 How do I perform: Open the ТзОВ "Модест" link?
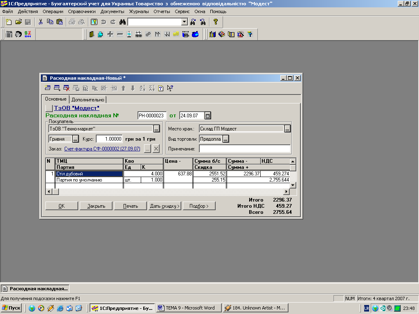pyautogui.click(x=77, y=108)
